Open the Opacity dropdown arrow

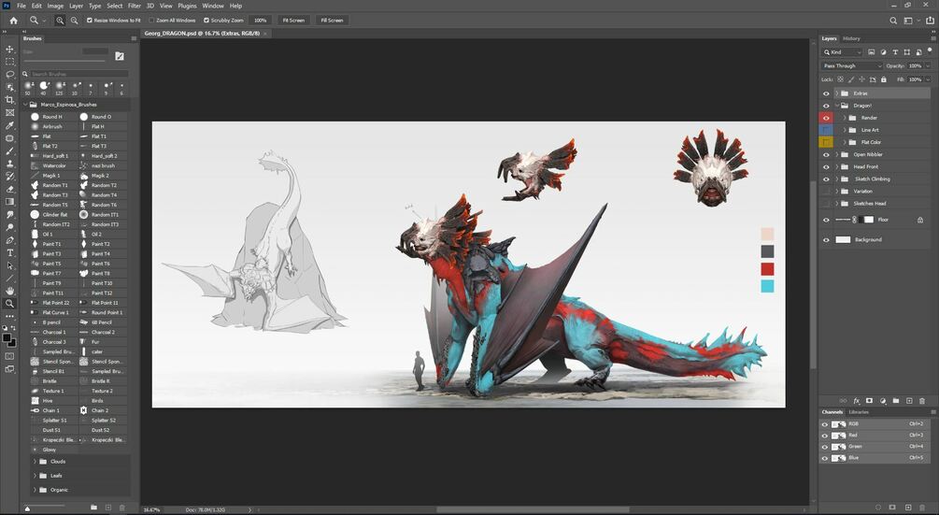(928, 65)
